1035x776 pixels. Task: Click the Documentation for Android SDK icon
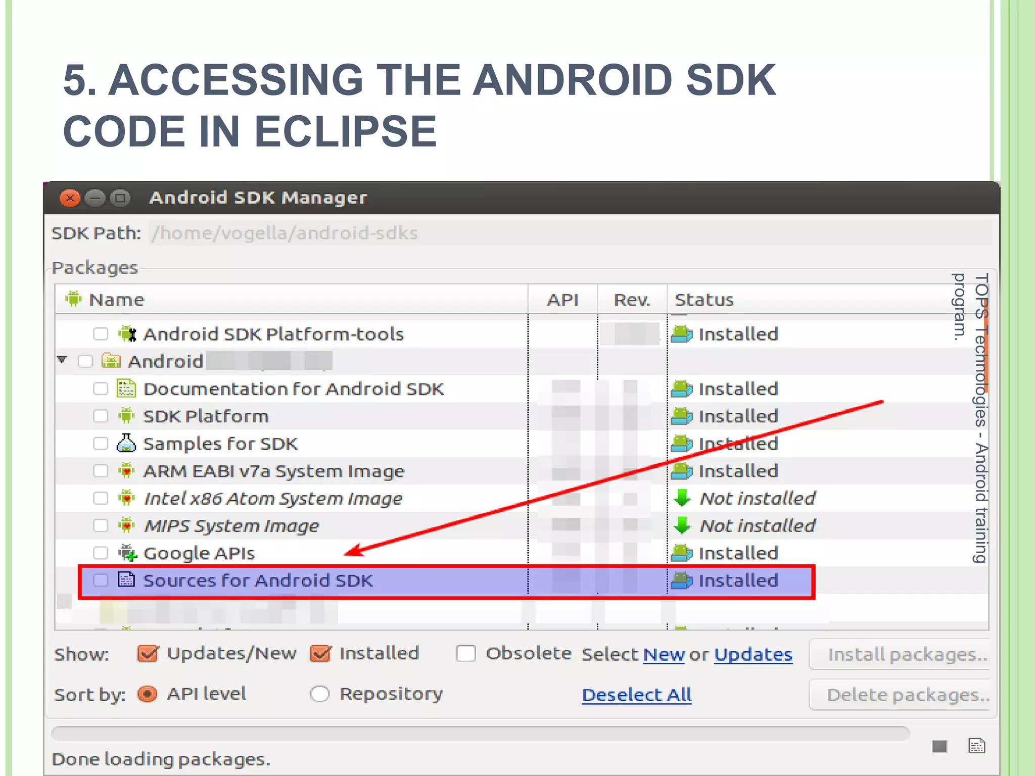[126, 389]
